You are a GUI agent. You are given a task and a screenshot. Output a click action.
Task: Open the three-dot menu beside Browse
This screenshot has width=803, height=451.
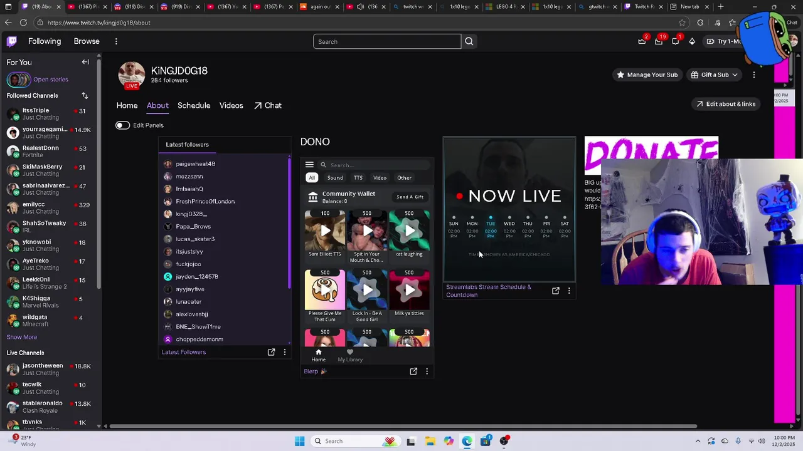coord(116,41)
